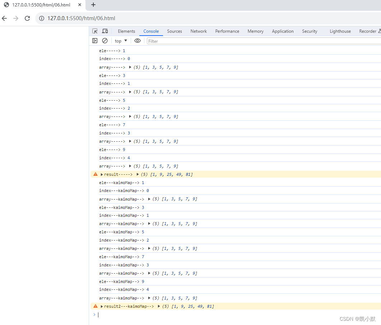Click the site info icon in address bar
This screenshot has height=325, width=381.
(42, 18)
